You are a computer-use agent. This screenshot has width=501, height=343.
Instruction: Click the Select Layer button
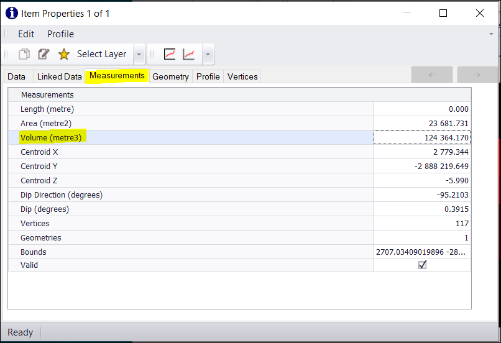(101, 55)
